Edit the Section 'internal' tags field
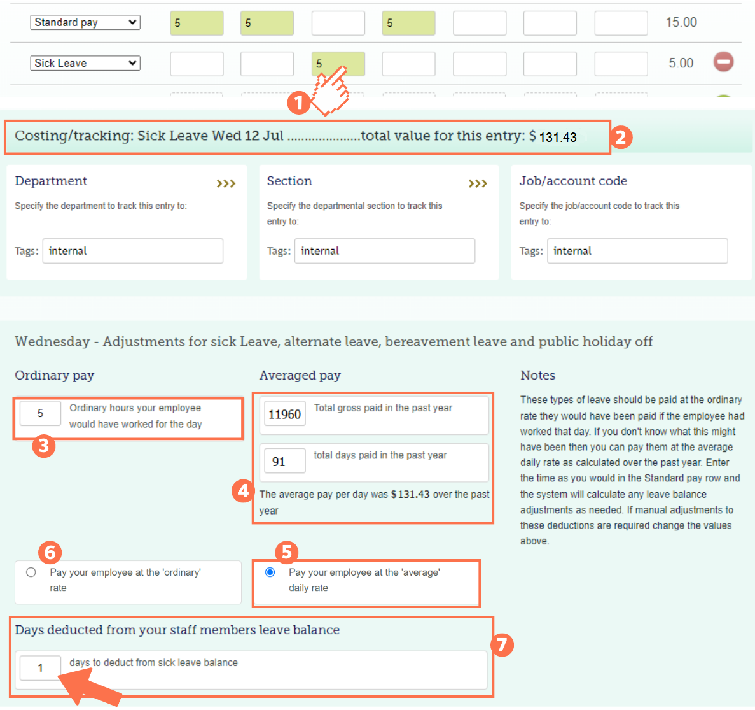Screen dimensions: 755x710 click(384, 250)
